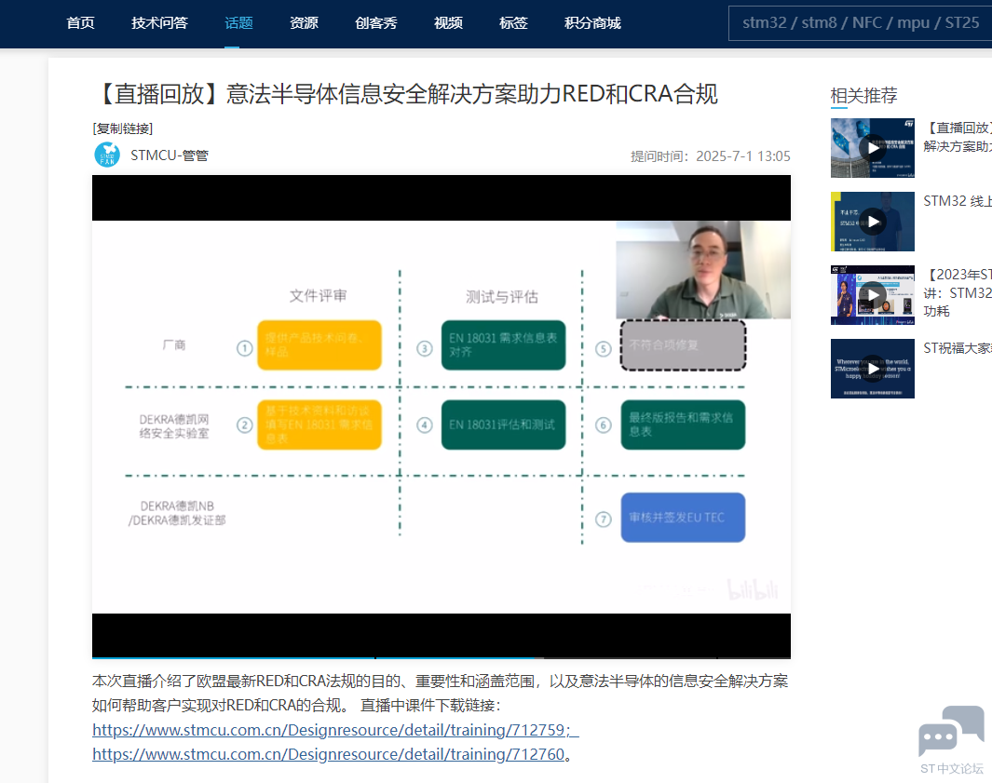Focus the stm32 / stm8 search field
The width and height of the screenshot is (992, 783).
pyautogui.click(x=861, y=23)
